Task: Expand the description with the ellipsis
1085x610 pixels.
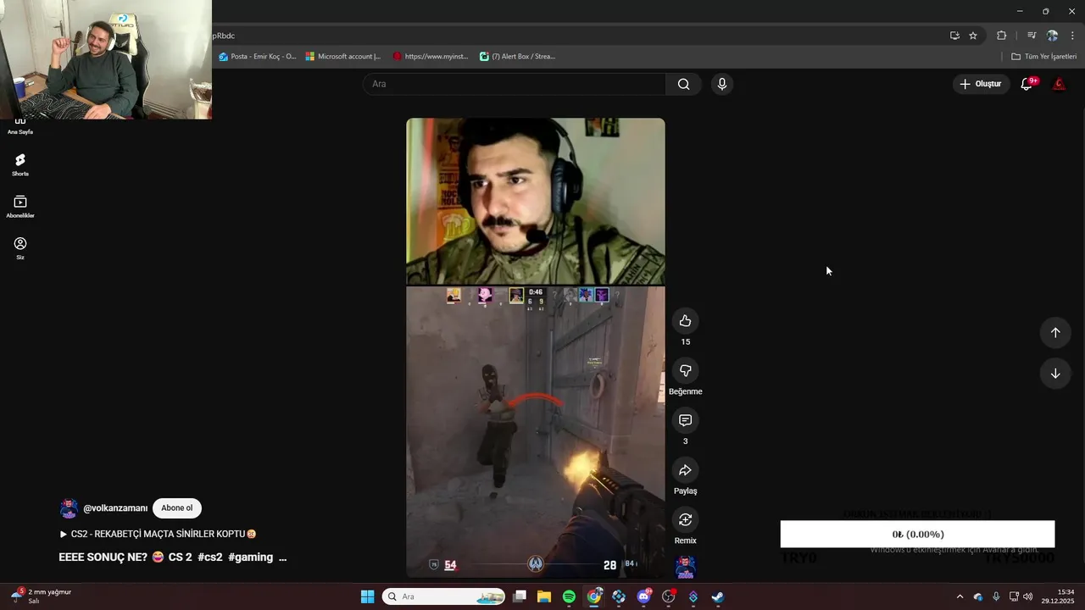Action: 282,557
